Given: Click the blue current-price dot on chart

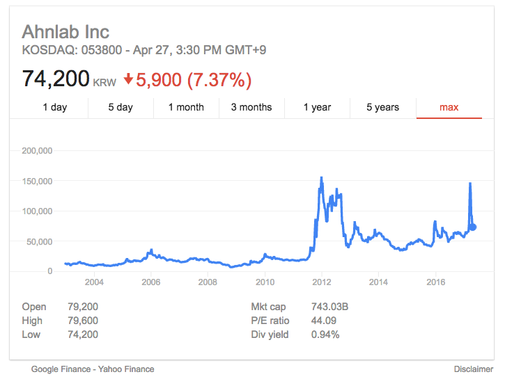Looking at the screenshot, I should [x=473, y=227].
